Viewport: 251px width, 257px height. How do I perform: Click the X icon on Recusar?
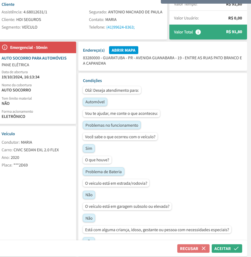203,248
